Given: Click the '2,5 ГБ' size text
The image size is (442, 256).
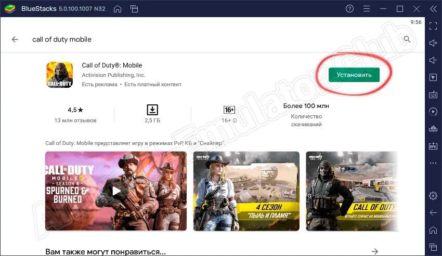Looking at the screenshot, I should (x=152, y=120).
